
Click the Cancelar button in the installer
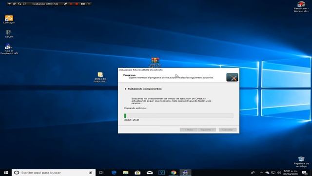(228, 130)
